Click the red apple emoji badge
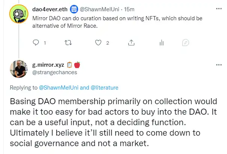 pos(77,65)
